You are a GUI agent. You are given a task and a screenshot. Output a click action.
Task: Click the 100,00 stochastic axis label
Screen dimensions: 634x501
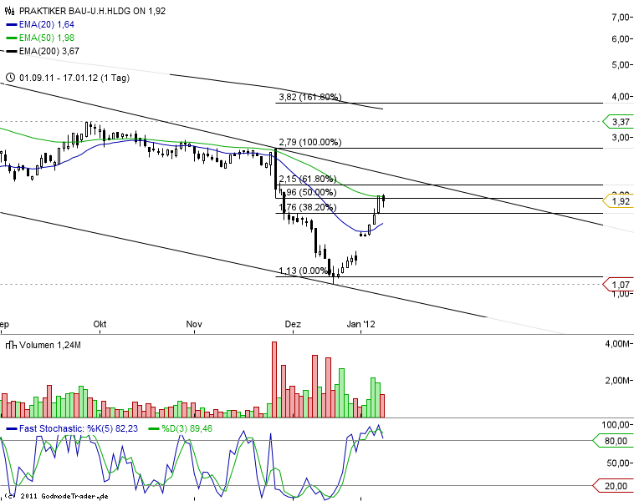point(616,425)
